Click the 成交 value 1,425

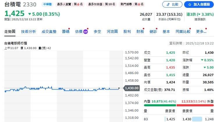170,53
